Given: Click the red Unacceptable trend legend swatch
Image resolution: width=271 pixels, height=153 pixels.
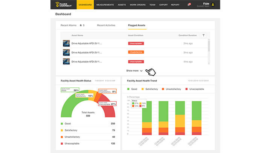Looking at the screenshot, I should click(x=186, y=89).
